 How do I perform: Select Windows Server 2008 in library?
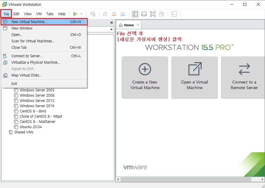37,95
